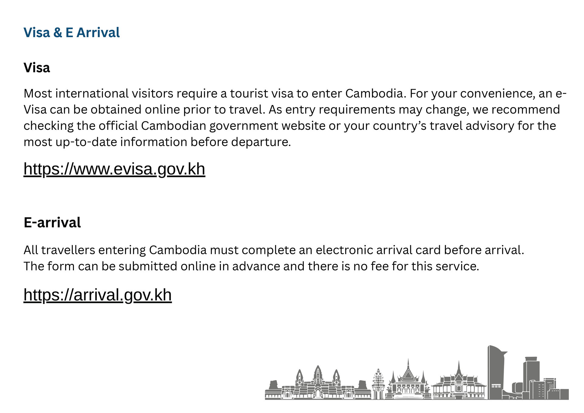Click the sentence 'The form can be submitted online'
Image resolution: width=584 pixels, height=413 pixels.
tap(251, 266)
